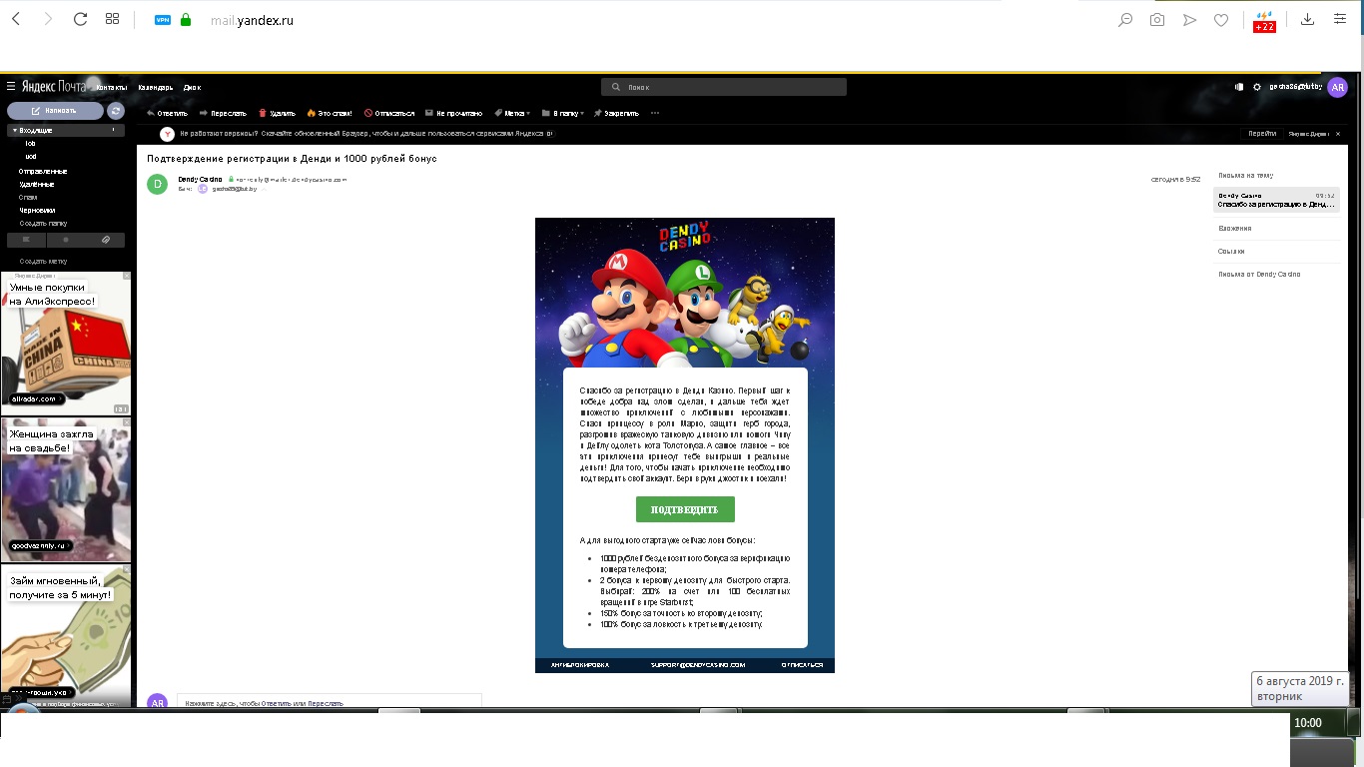Viewport: 1364px width, 767px height.
Task: Close the Яндекс Директ notification bar
Action: tap(1338, 133)
